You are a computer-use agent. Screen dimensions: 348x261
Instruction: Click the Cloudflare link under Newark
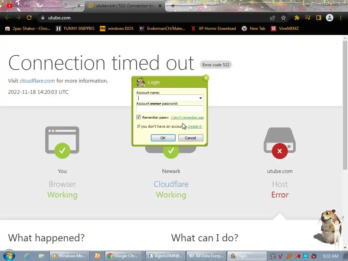(x=171, y=184)
